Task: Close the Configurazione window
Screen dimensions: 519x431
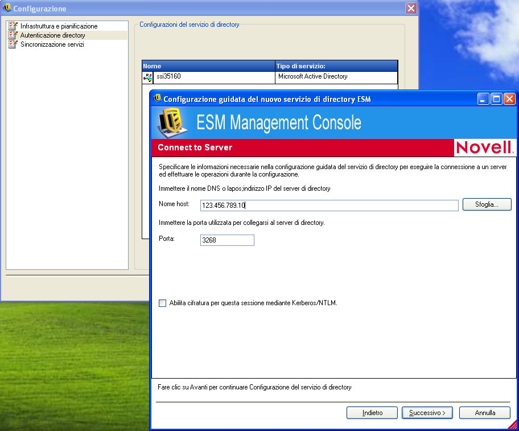Action: (411, 9)
